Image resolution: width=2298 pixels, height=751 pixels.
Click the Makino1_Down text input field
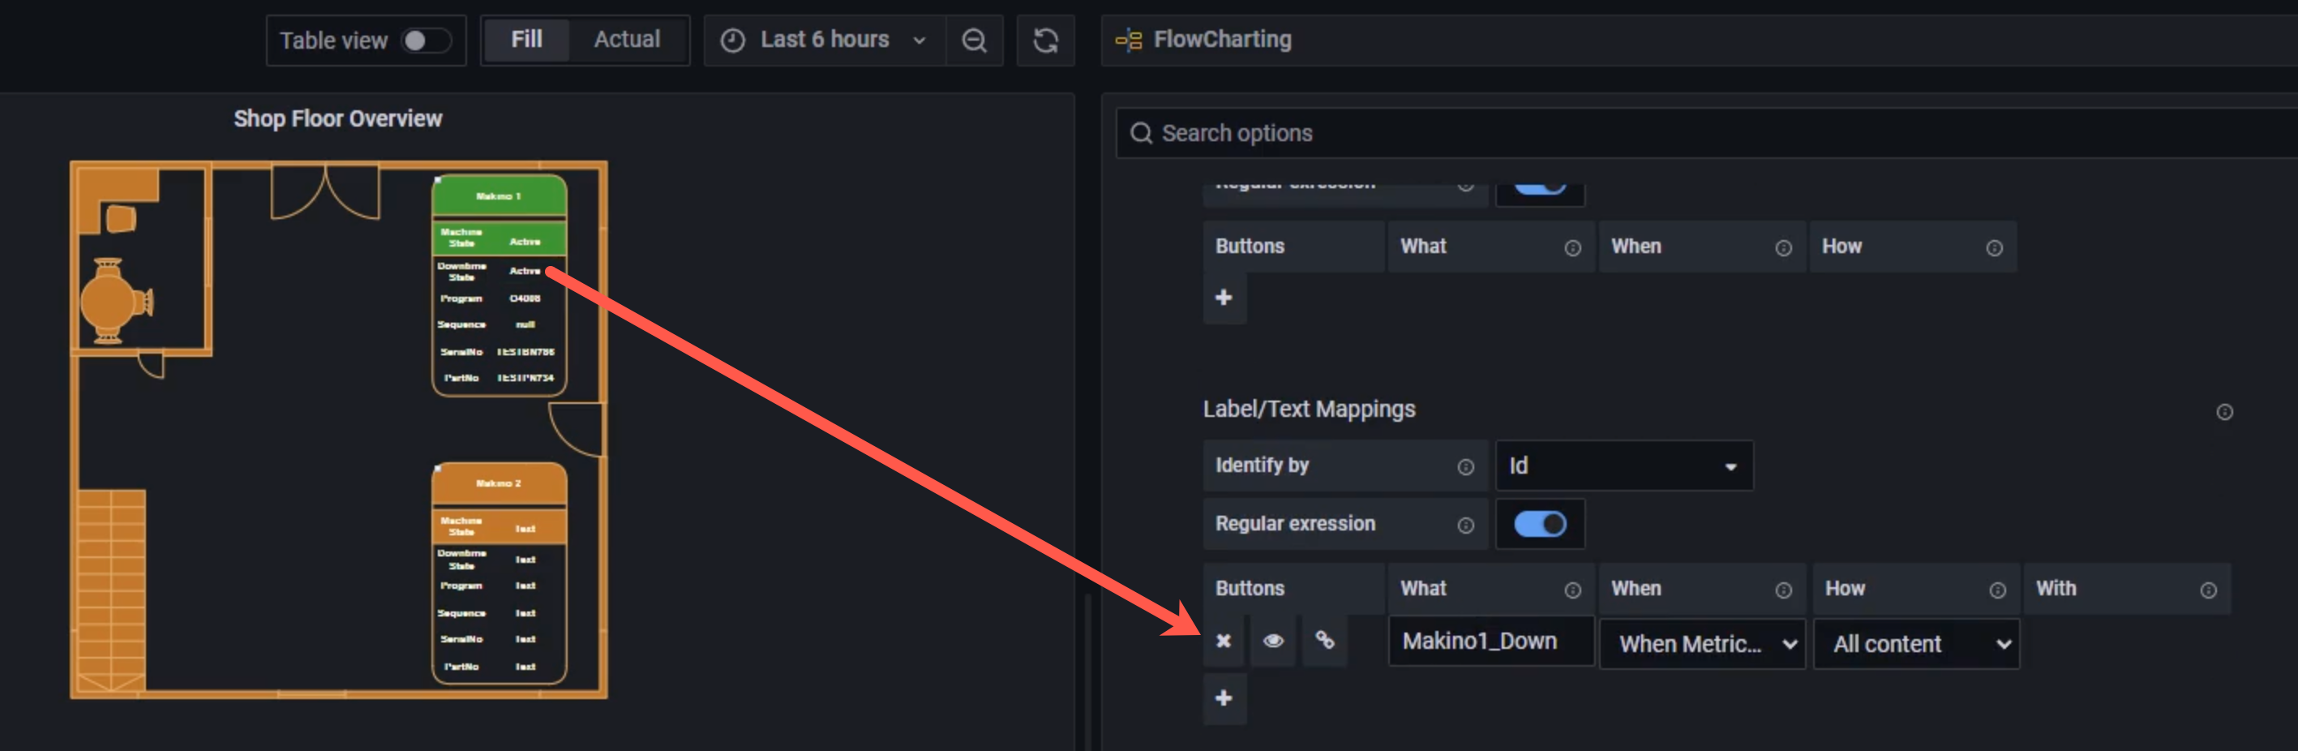coord(1490,642)
